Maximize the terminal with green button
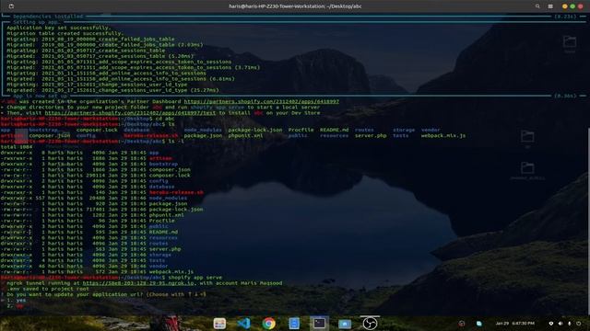The height and width of the screenshot is (331, 590). (x=572, y=6)
